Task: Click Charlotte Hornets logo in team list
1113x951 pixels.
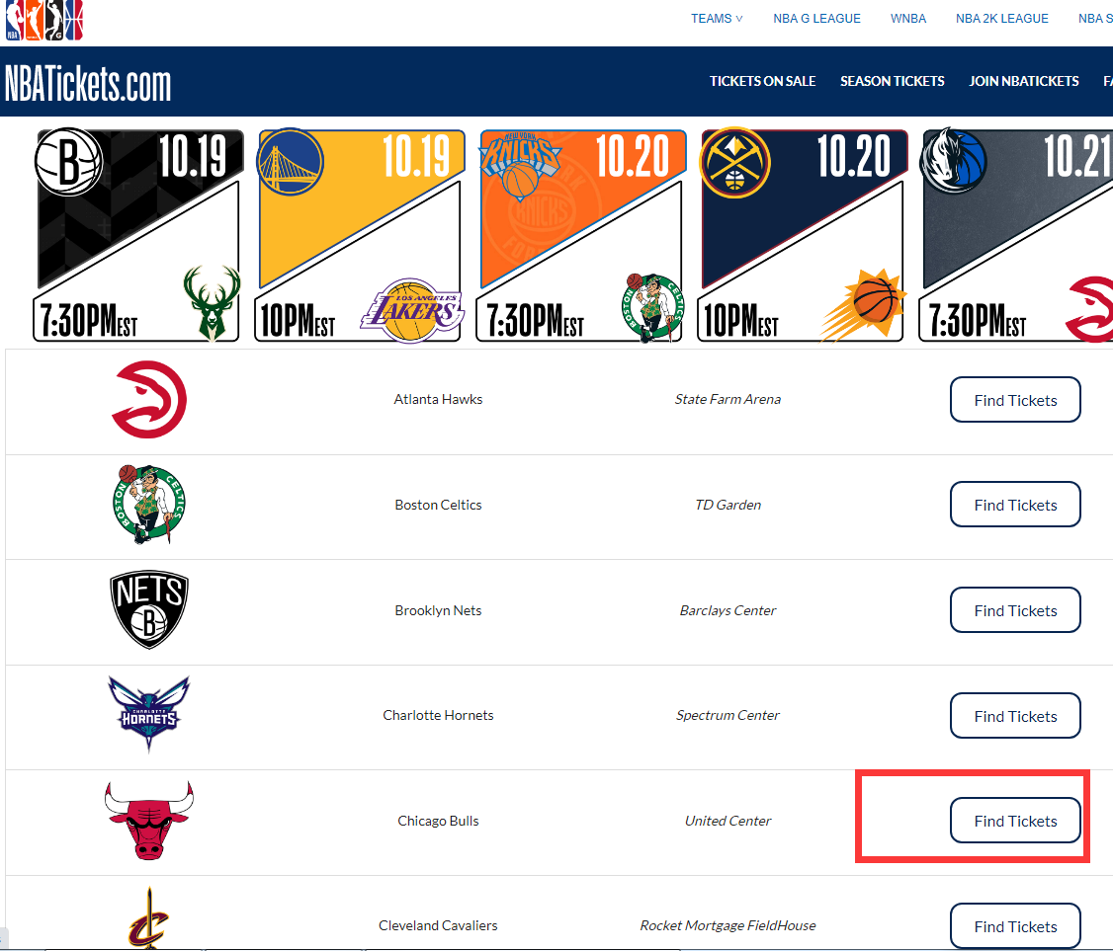Action: pos(149,713)
